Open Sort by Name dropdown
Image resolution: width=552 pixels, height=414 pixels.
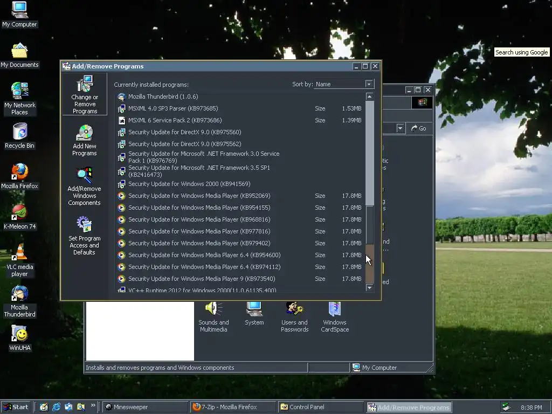[x=369, y=84]
